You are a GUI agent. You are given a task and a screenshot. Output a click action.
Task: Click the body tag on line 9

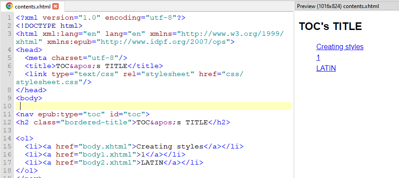pyautogui.click(x=29, y=98)
